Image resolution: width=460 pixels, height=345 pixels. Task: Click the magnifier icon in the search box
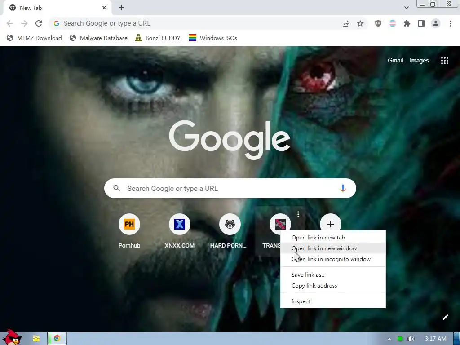[x=116, y=188]
